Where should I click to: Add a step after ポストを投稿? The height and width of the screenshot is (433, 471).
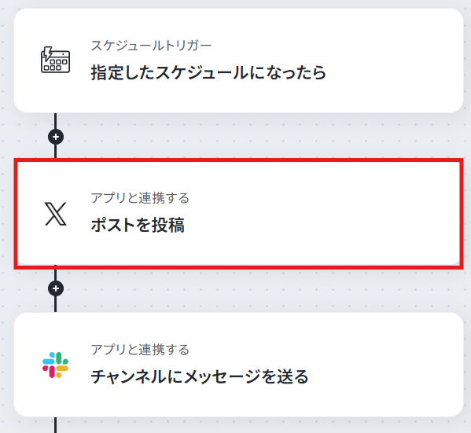click(56, 288)
